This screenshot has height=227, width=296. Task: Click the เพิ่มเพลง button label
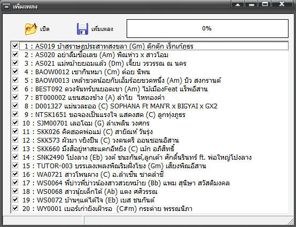point(102,29)
